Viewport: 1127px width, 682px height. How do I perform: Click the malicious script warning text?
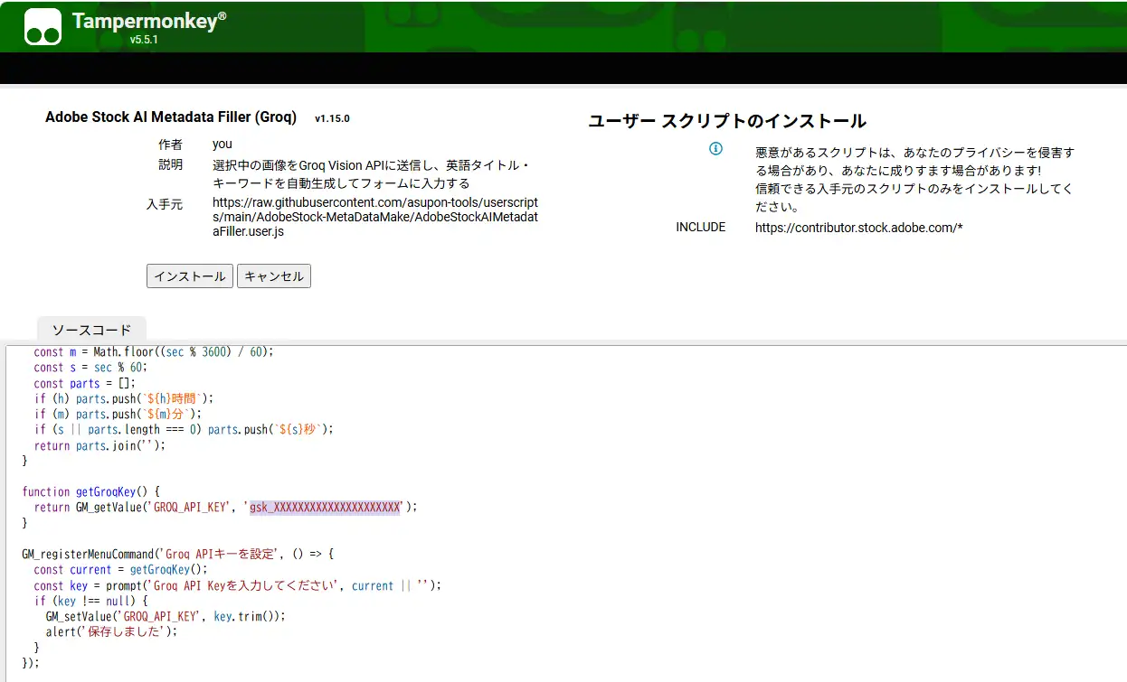coord(914,180)
